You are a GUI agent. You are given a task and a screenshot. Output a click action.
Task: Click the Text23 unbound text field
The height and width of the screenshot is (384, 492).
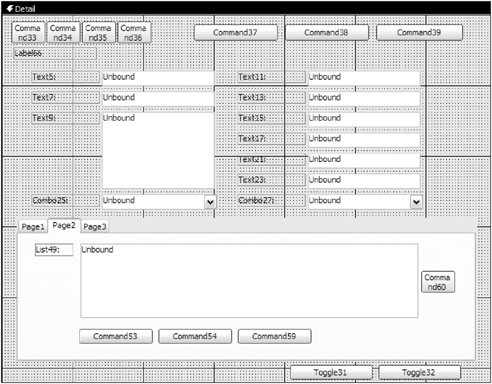tap(364, 180)
